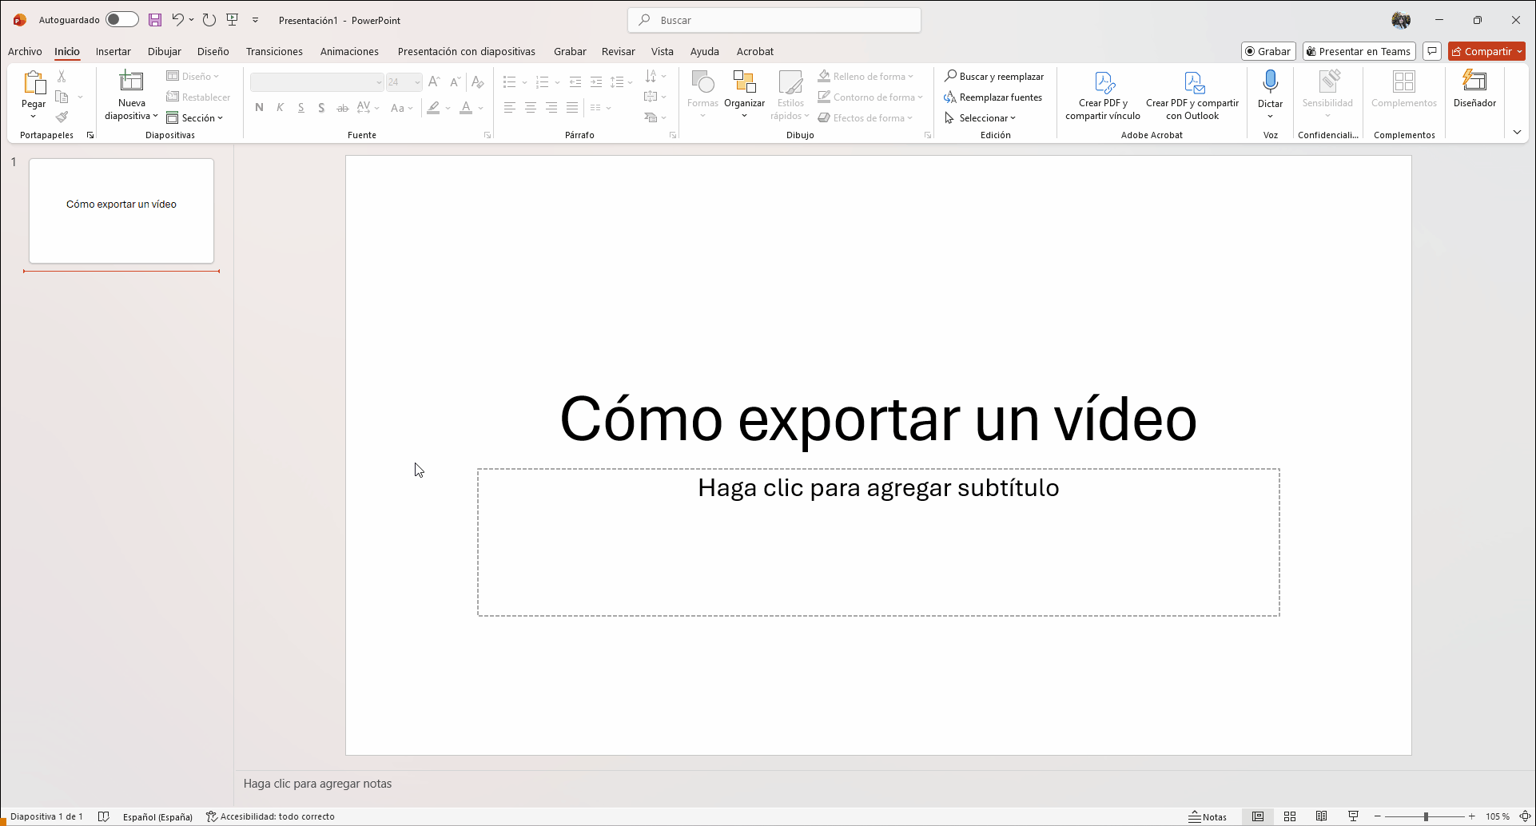Collapse the ribbon chevron
The width and height of the screenshot is (1536, 826).
(x=1517, y=132)
